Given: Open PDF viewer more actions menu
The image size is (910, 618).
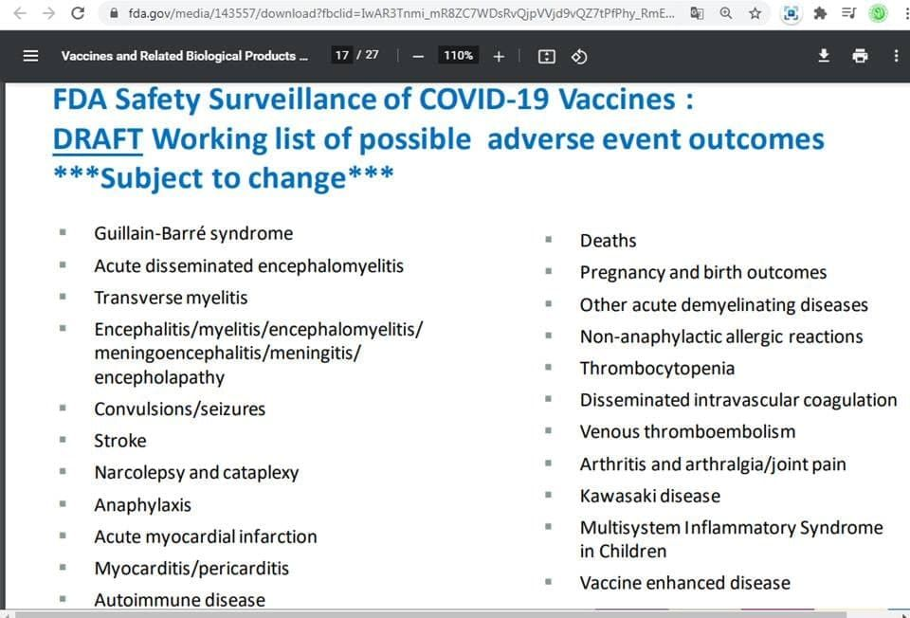Looking at the screenshot, I should 896,56.
